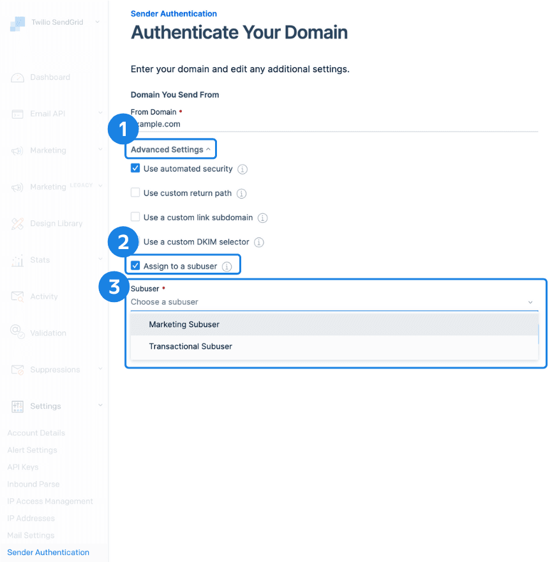The height and width of the screenshot is (562, 559).
Task: Select the Stats bar-chart icon
Action: pos(17,259)
